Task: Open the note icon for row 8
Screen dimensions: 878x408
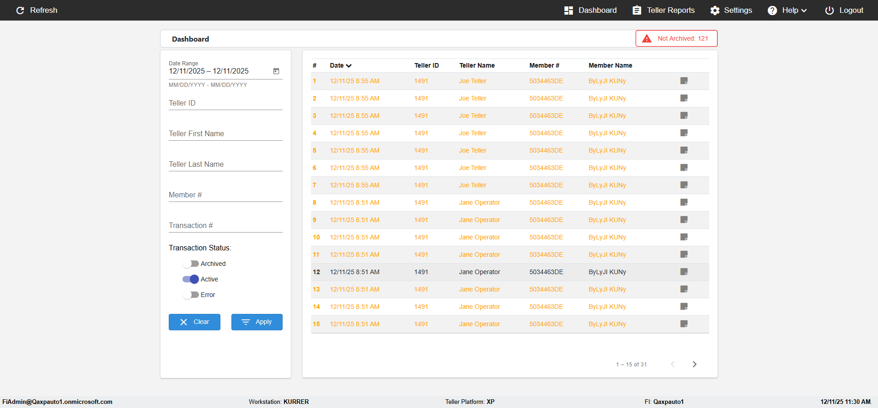Action: [x=684, y=202]
